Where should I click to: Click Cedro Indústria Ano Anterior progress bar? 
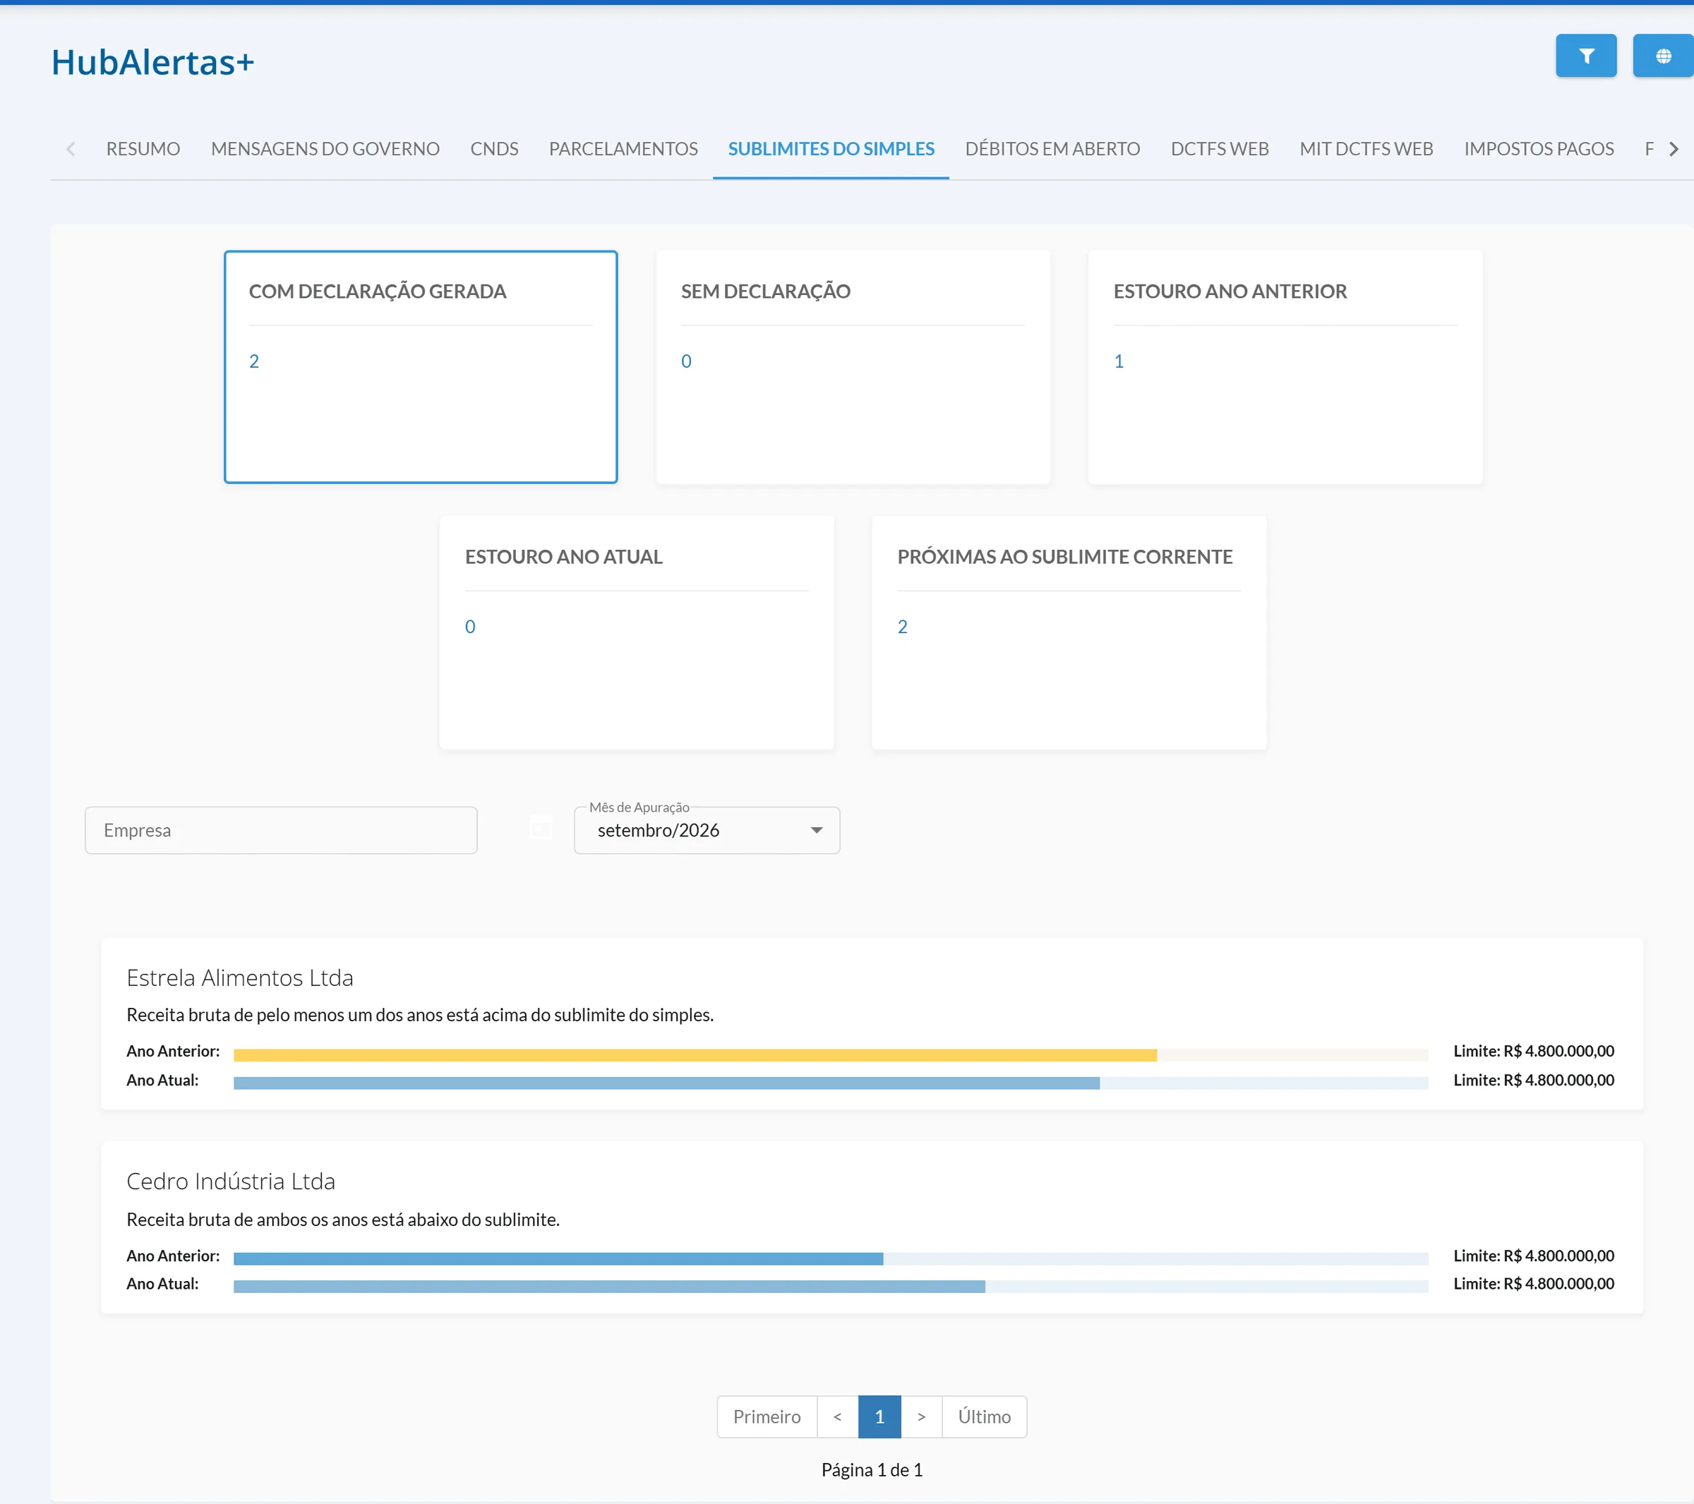point(831,1258)
